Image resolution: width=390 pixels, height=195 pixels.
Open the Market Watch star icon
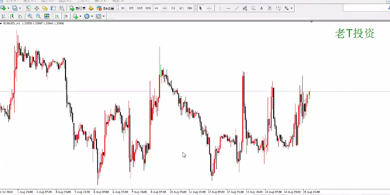point(45,8)
